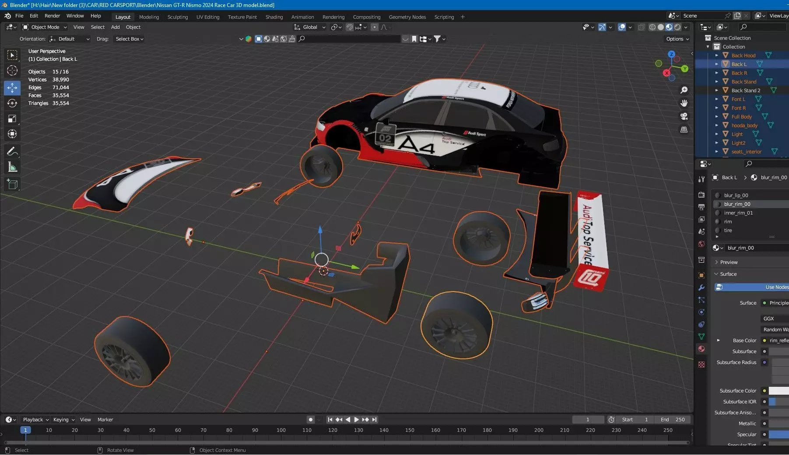Activate the Rotate tool

(x=12, y=103)
